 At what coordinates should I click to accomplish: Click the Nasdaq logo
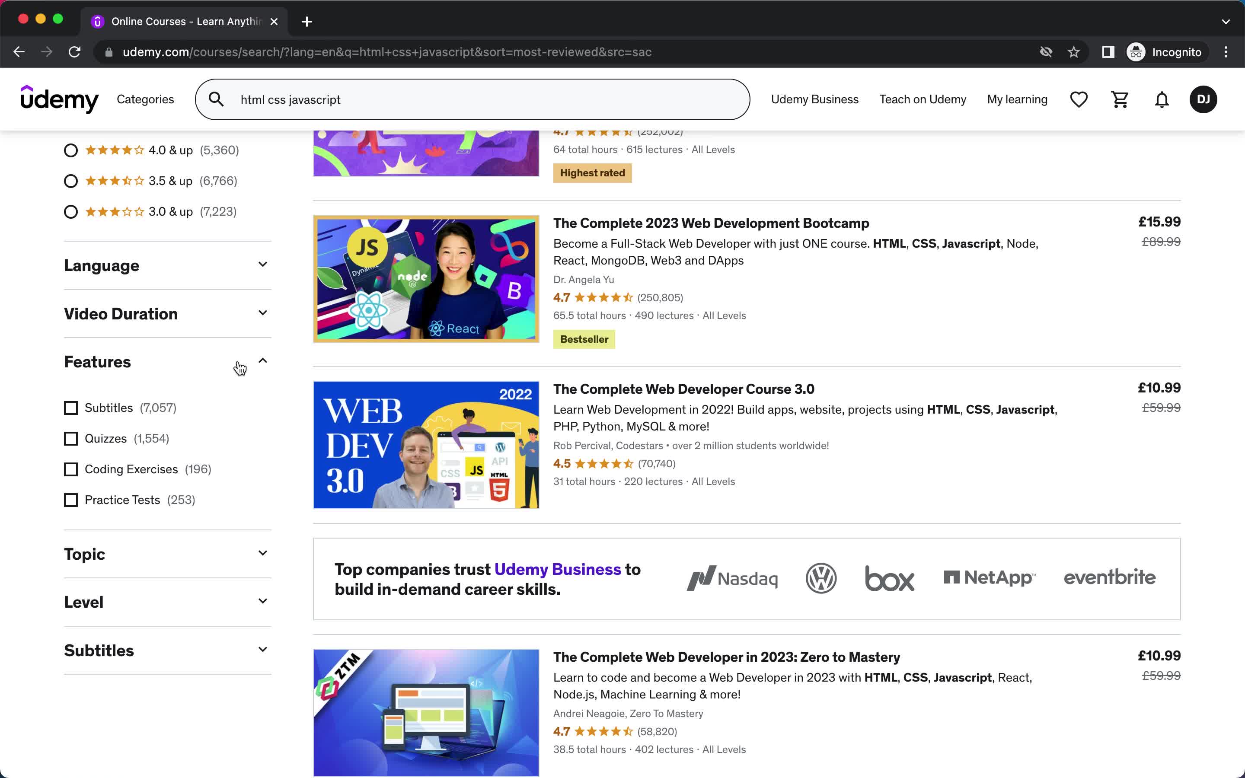click(732, 578)
